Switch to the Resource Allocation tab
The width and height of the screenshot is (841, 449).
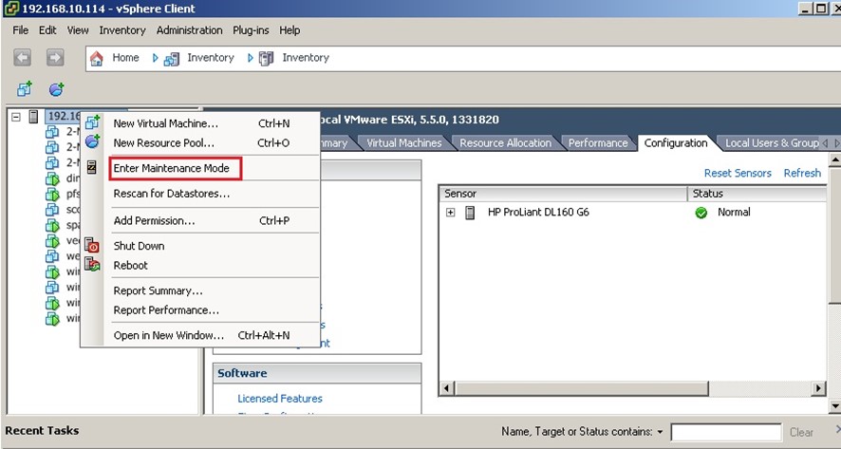(x=505, y=143)
